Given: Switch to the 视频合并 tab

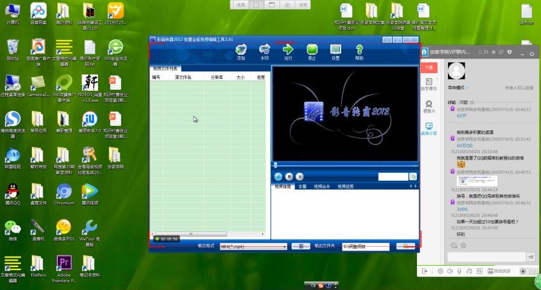Looking at the screenshot, I should 322,186.
